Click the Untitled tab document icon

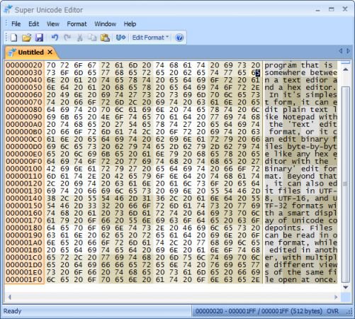[x=12, y=52]
